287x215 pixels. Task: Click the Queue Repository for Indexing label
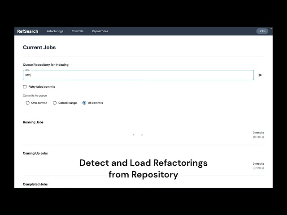46,64
